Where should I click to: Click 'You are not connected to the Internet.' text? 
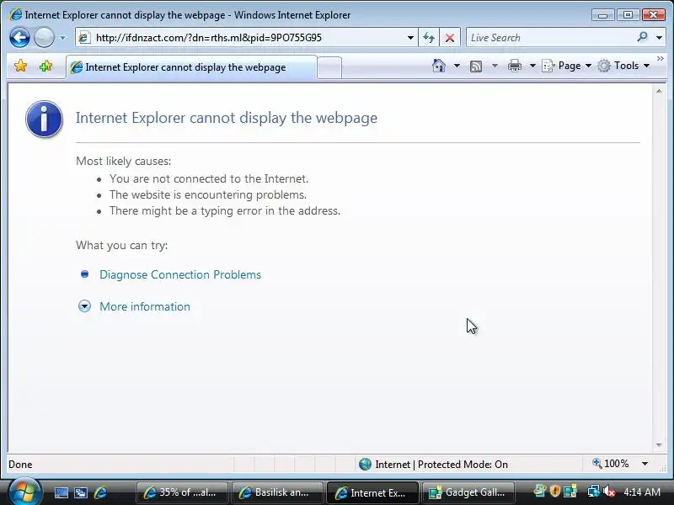tap(209, 178)
